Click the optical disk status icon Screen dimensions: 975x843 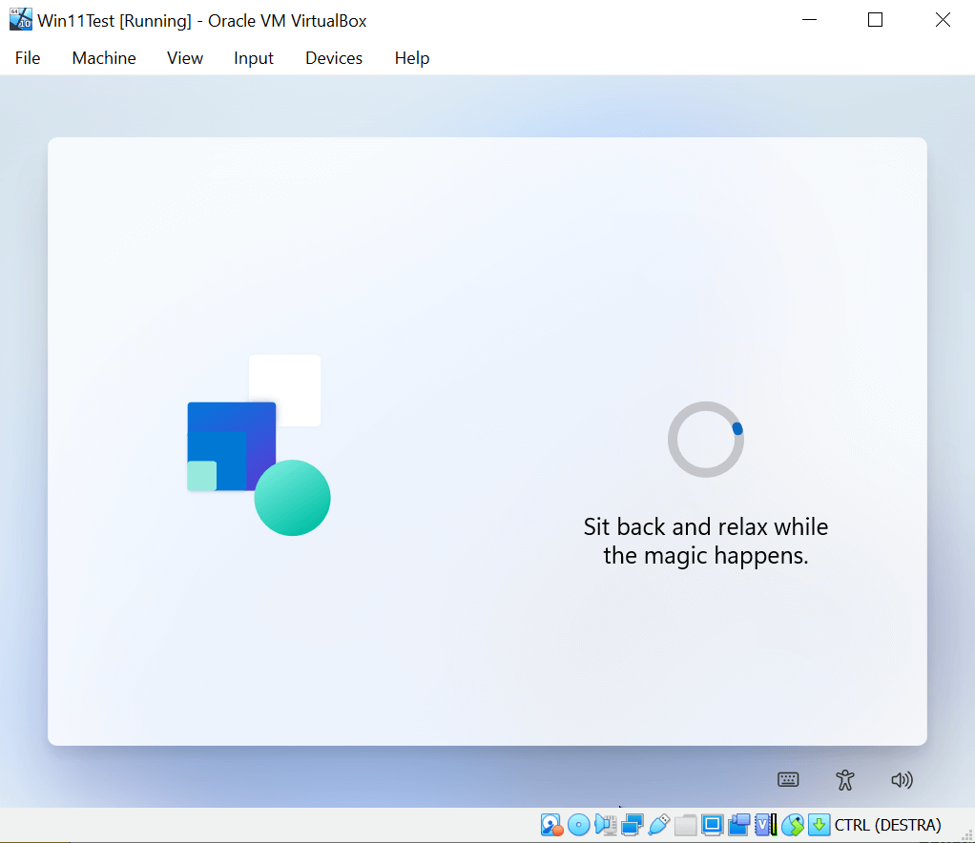tap(578, 825)
